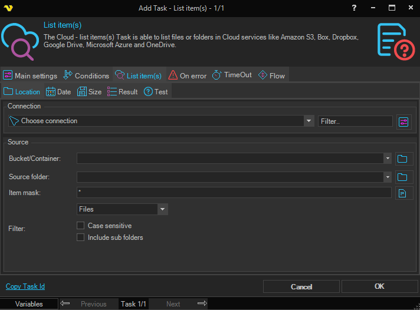
Task: Switch to the Main settings tab
Action: [30, 75]
